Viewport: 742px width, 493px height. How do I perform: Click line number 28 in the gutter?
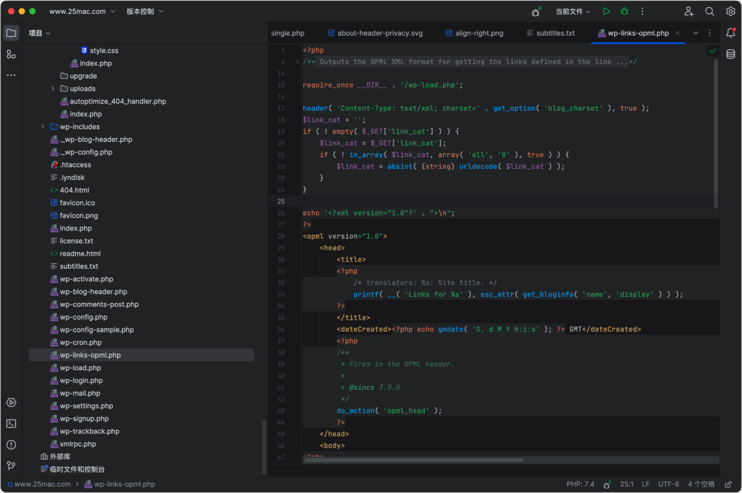point(281,237)
